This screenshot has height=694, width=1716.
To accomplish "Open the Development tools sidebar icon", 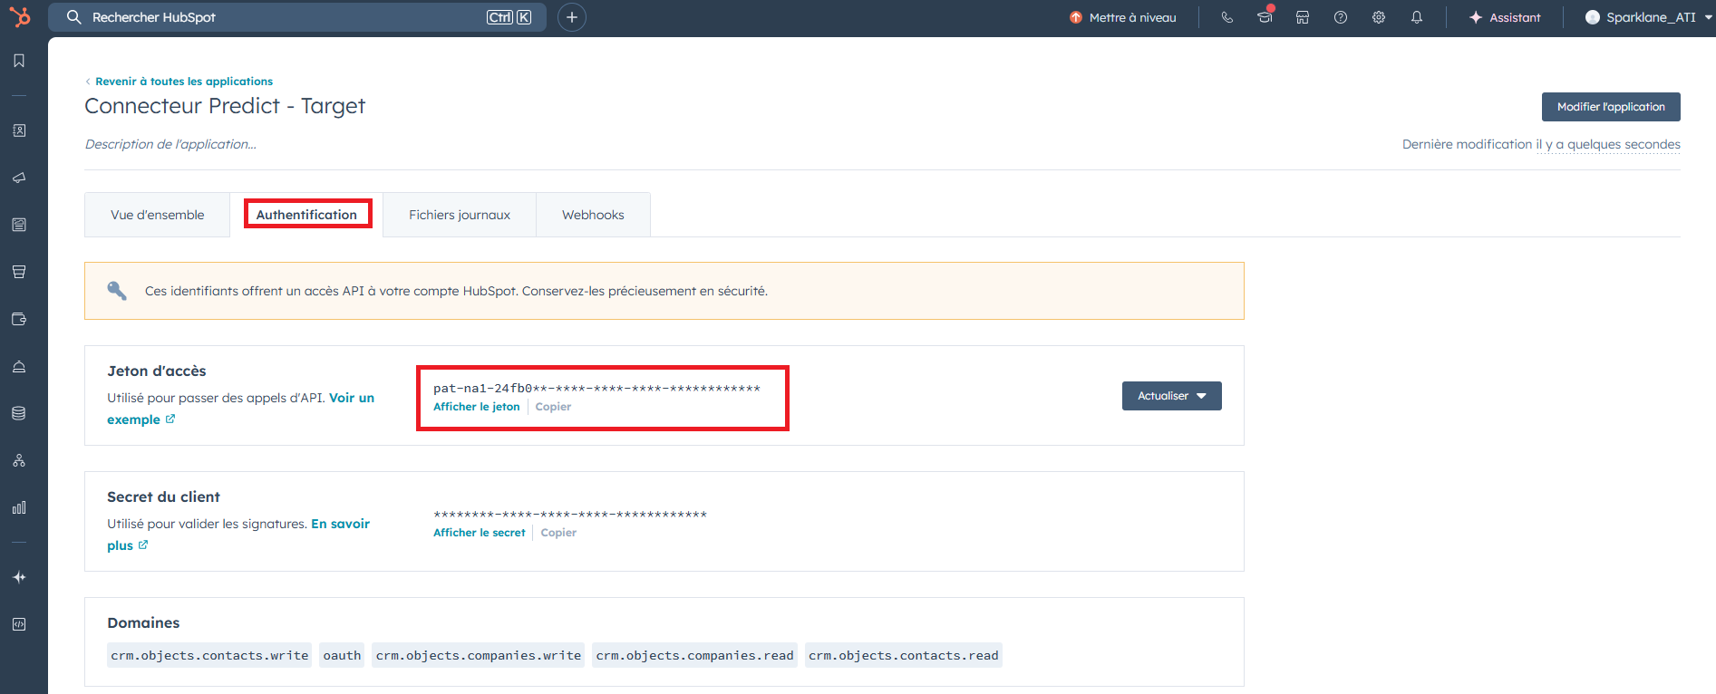I will [19, 624].
